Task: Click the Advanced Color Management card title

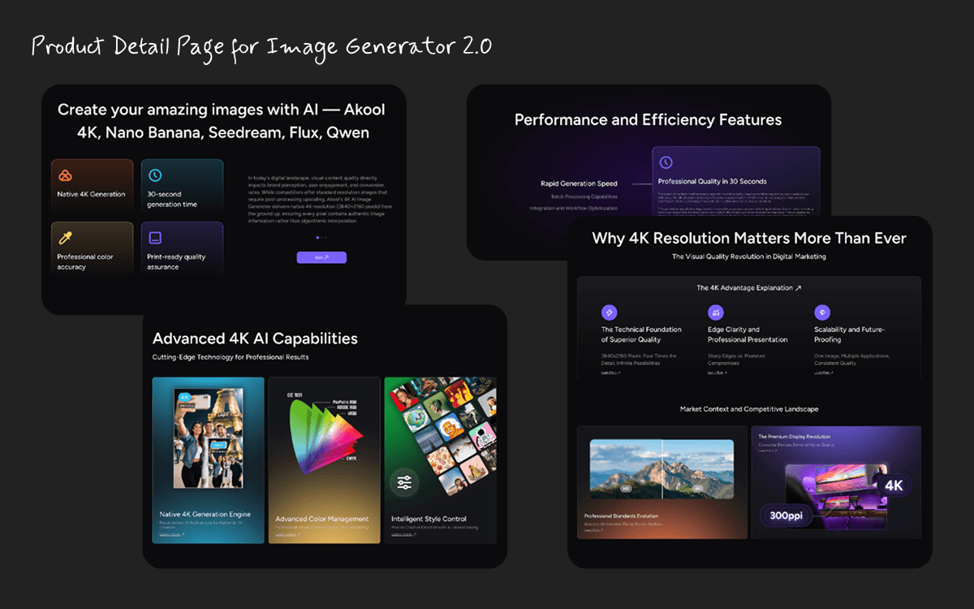Action: point(322,519)
